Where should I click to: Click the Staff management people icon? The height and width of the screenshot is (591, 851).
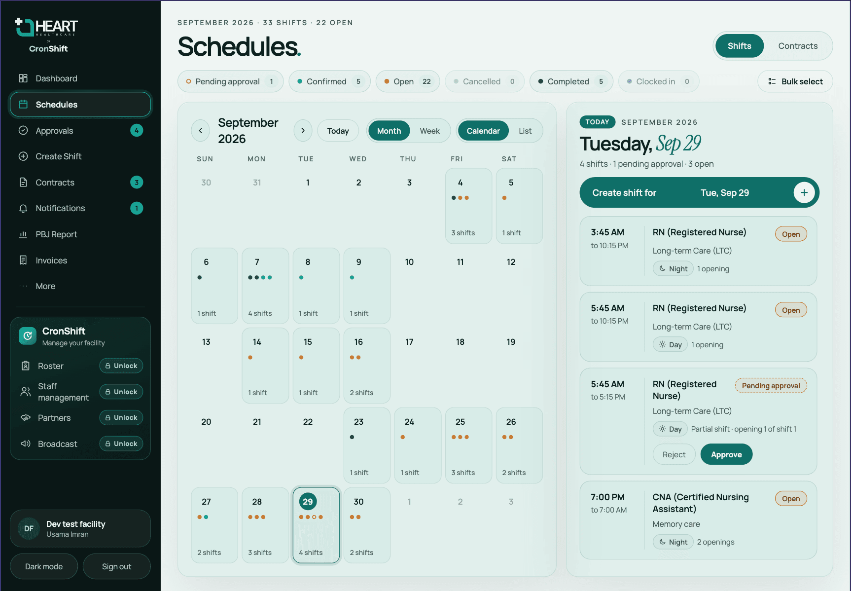point(26,392)
